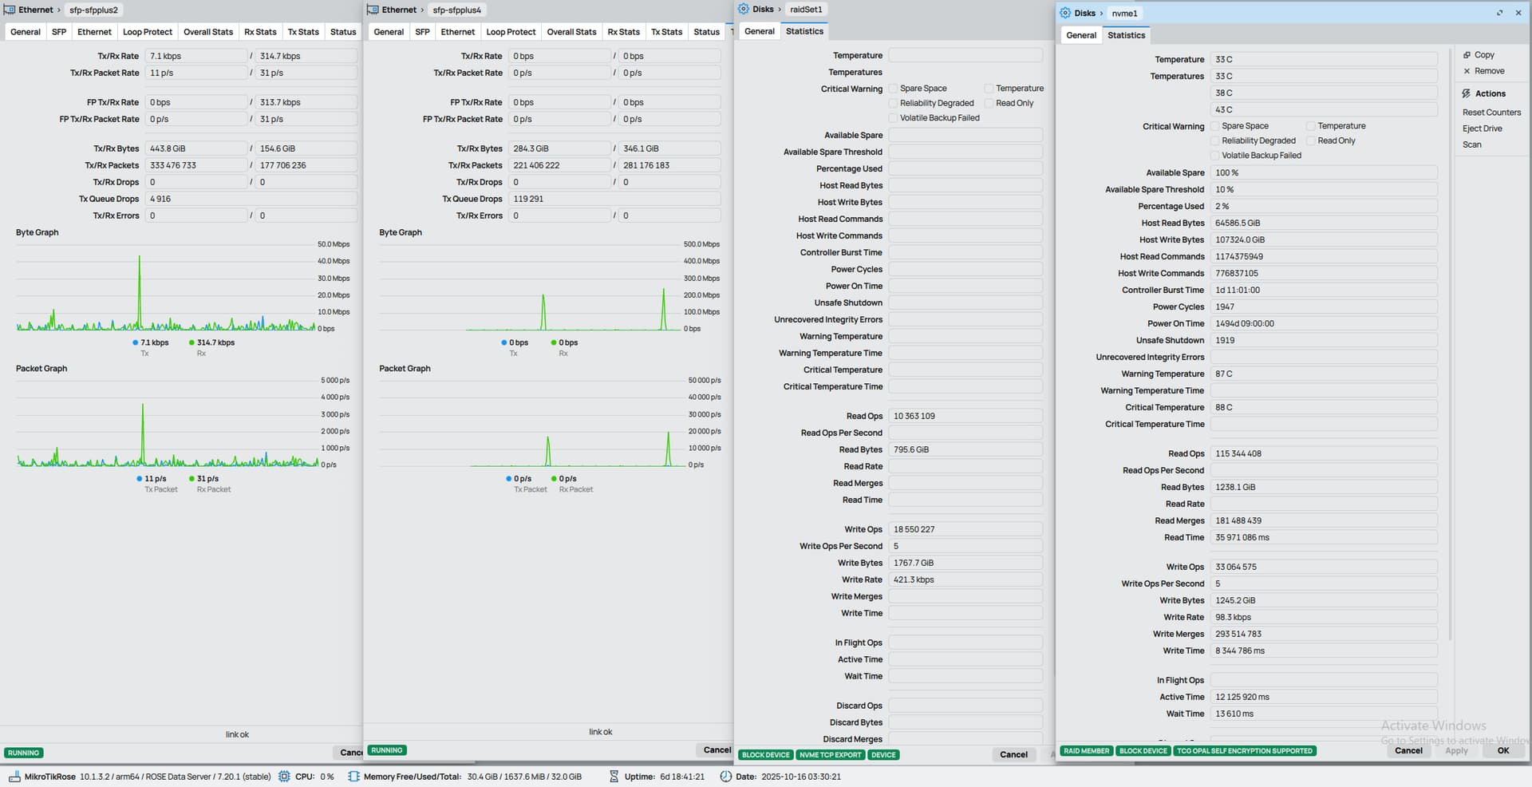1532x787 pixels.
Task: Click the sfp-sfpplus2 breadcrumb label
Action: (93, 10)
